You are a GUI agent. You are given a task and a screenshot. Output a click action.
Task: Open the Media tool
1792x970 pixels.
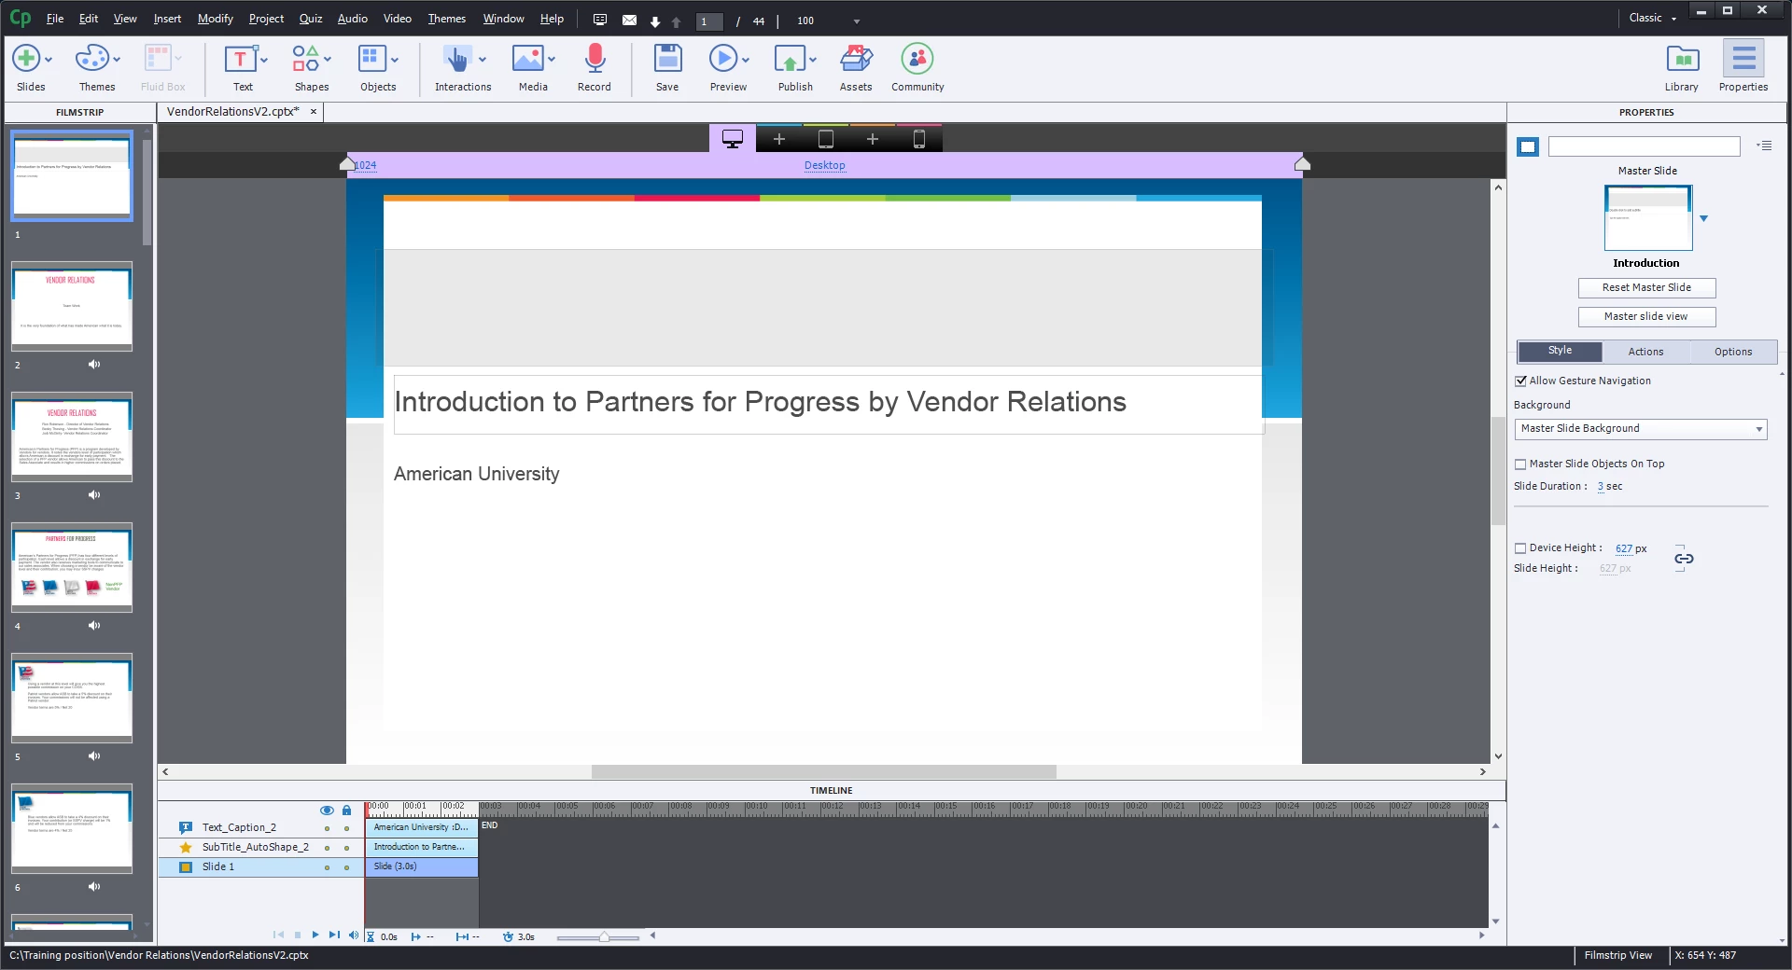tap(527, 59)
